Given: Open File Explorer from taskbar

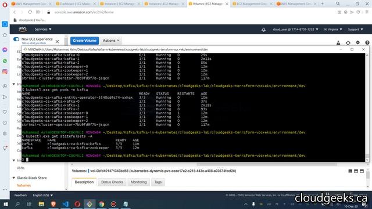Looking at the screenshot, I should click(41, 204).
